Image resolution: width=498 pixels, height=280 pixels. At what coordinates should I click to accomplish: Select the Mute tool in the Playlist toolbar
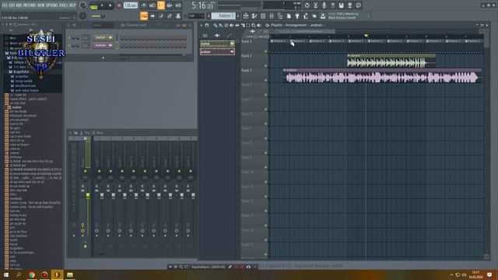[232, 25]
